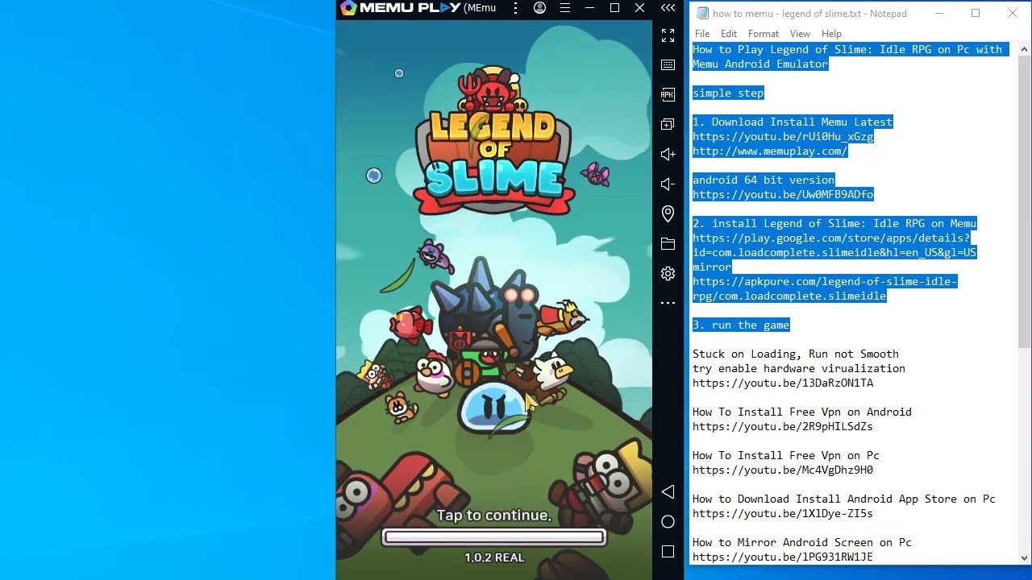Close the MEmu emulator window
The height and width of the screenshot is (580, 1032).
click(x=639, y=8)
